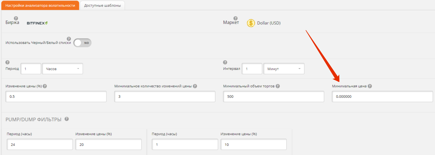435x155 pixels.
Task: Select Настройки анализатора волатильности tab
Action: (40, 5)
